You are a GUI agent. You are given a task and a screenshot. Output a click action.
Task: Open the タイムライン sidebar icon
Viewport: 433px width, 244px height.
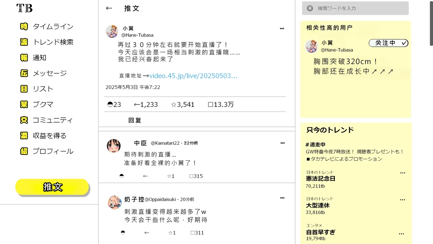[x=24, y=26]
